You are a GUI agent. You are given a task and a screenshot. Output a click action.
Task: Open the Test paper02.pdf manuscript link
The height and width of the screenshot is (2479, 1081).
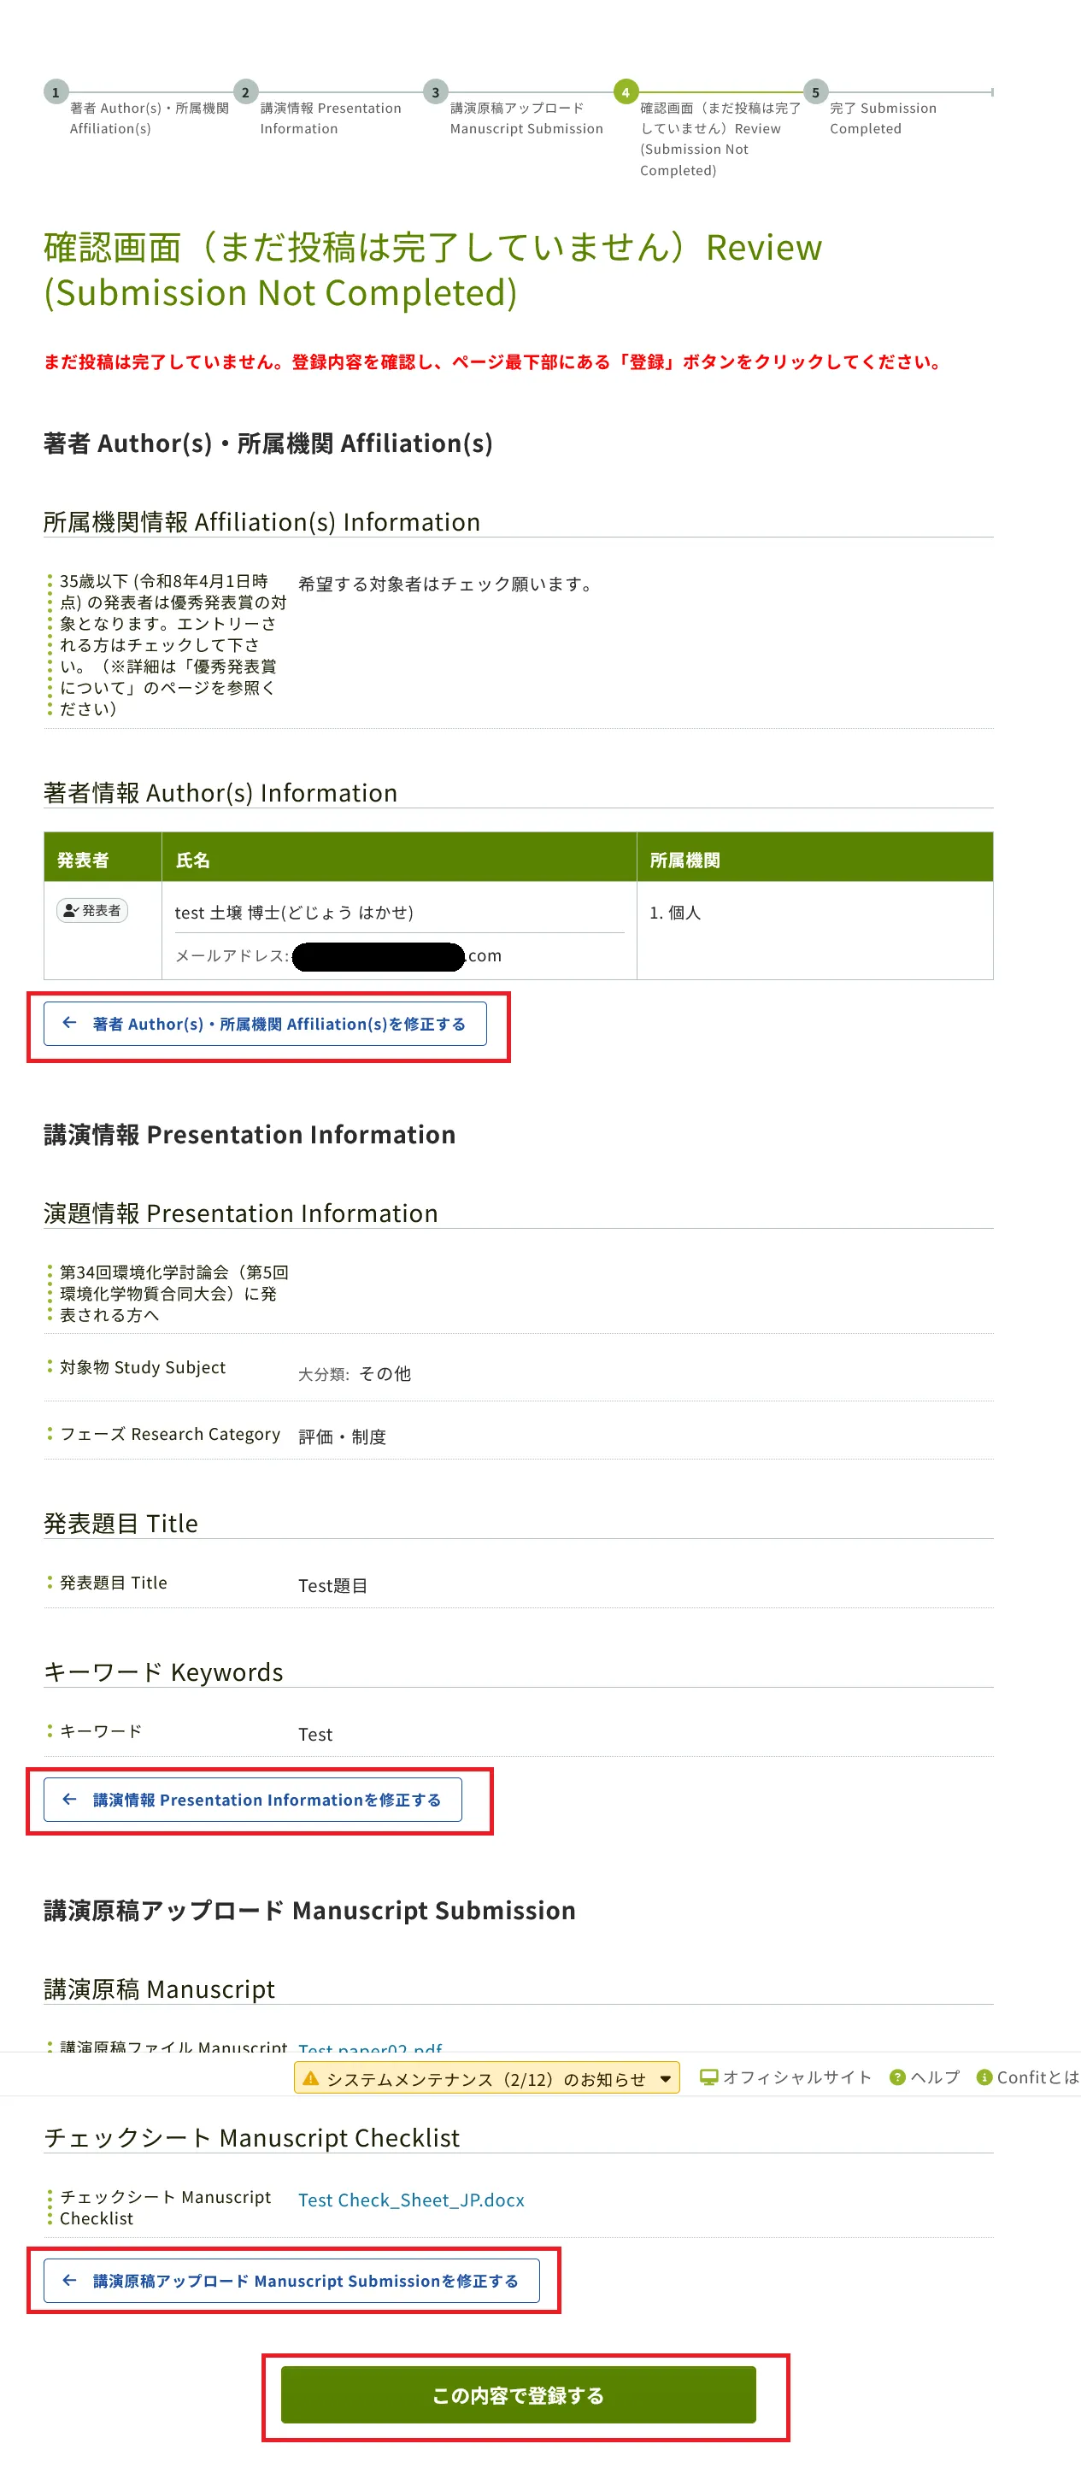click(x=370, y=2046)
